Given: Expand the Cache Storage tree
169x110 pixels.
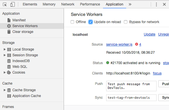Looking at the screenshot, I should (5, 90).
